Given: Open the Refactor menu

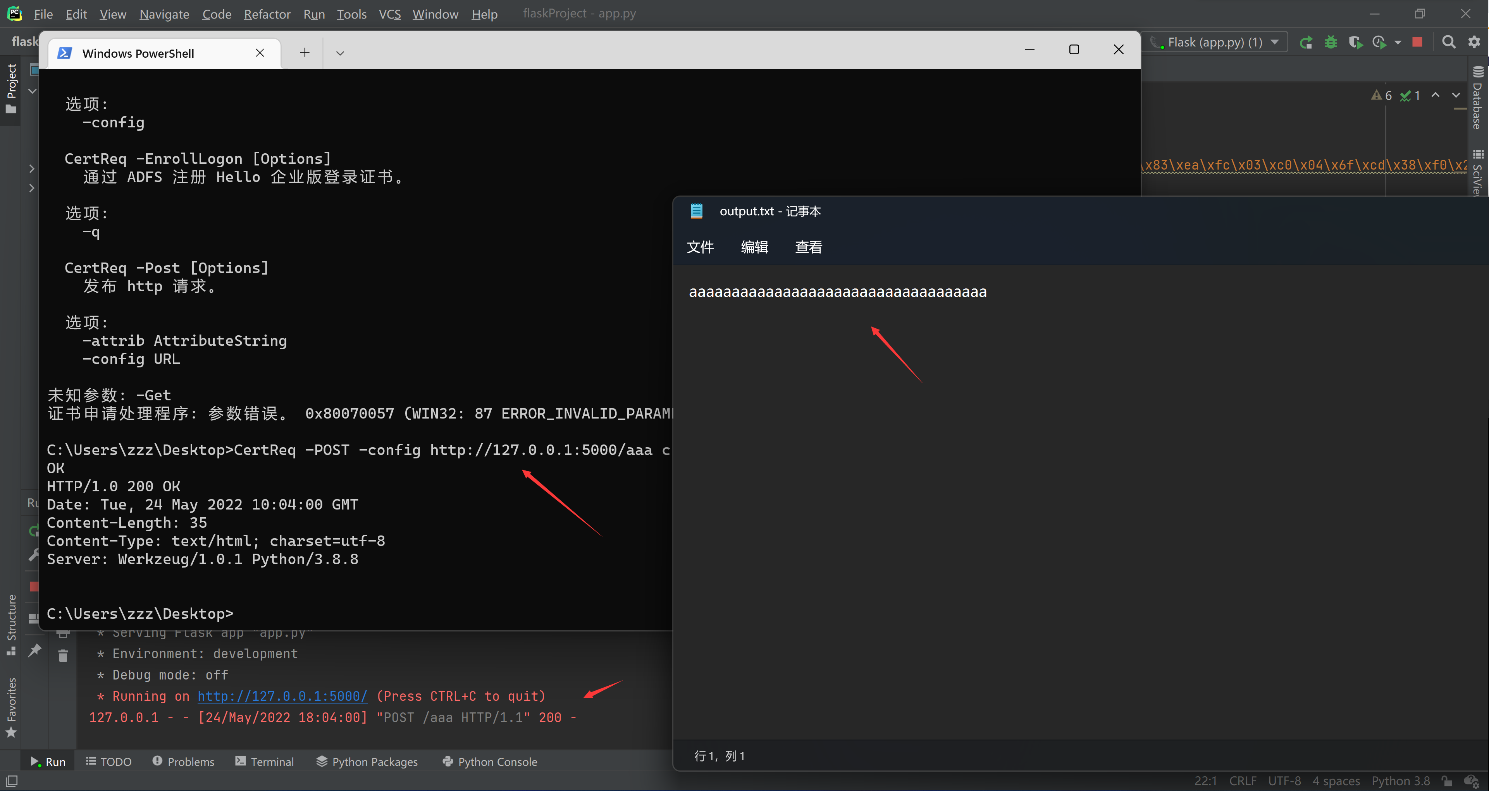Looking at the screenshot, I should 267,14.
